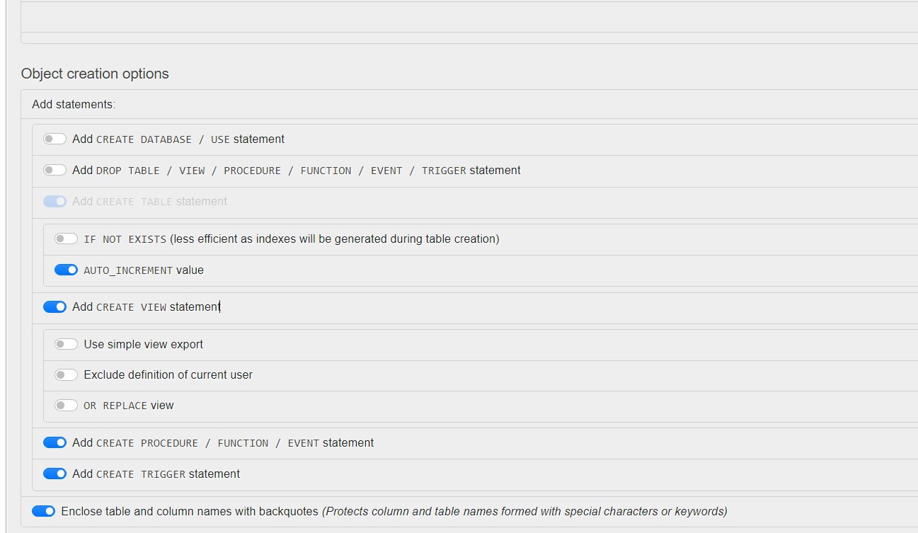Viewport: 918px width, 533px height.
Task: Turn off the AUTO_INCREMENT value switch
Action: click(x=66, y=270)
